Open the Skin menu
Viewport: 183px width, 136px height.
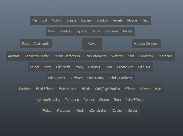[x=131, y=56]
